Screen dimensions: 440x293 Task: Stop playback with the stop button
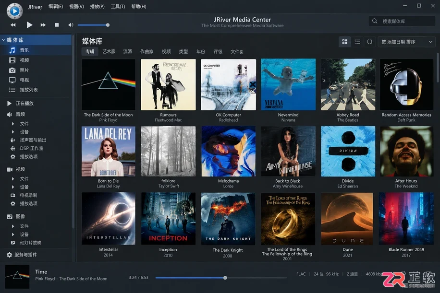point(57,25)
